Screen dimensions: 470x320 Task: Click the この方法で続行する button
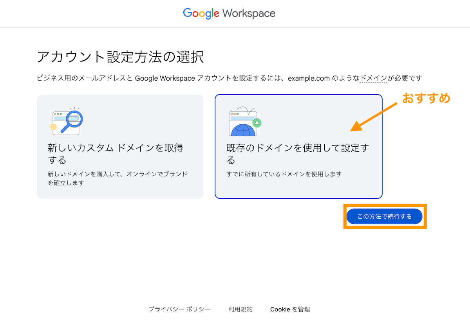coord(385,216)
